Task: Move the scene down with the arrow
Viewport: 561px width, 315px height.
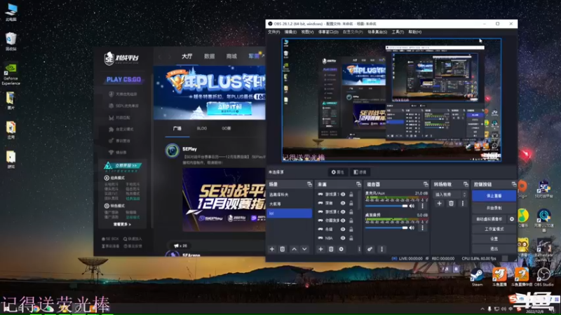Action: click(304, 249)
